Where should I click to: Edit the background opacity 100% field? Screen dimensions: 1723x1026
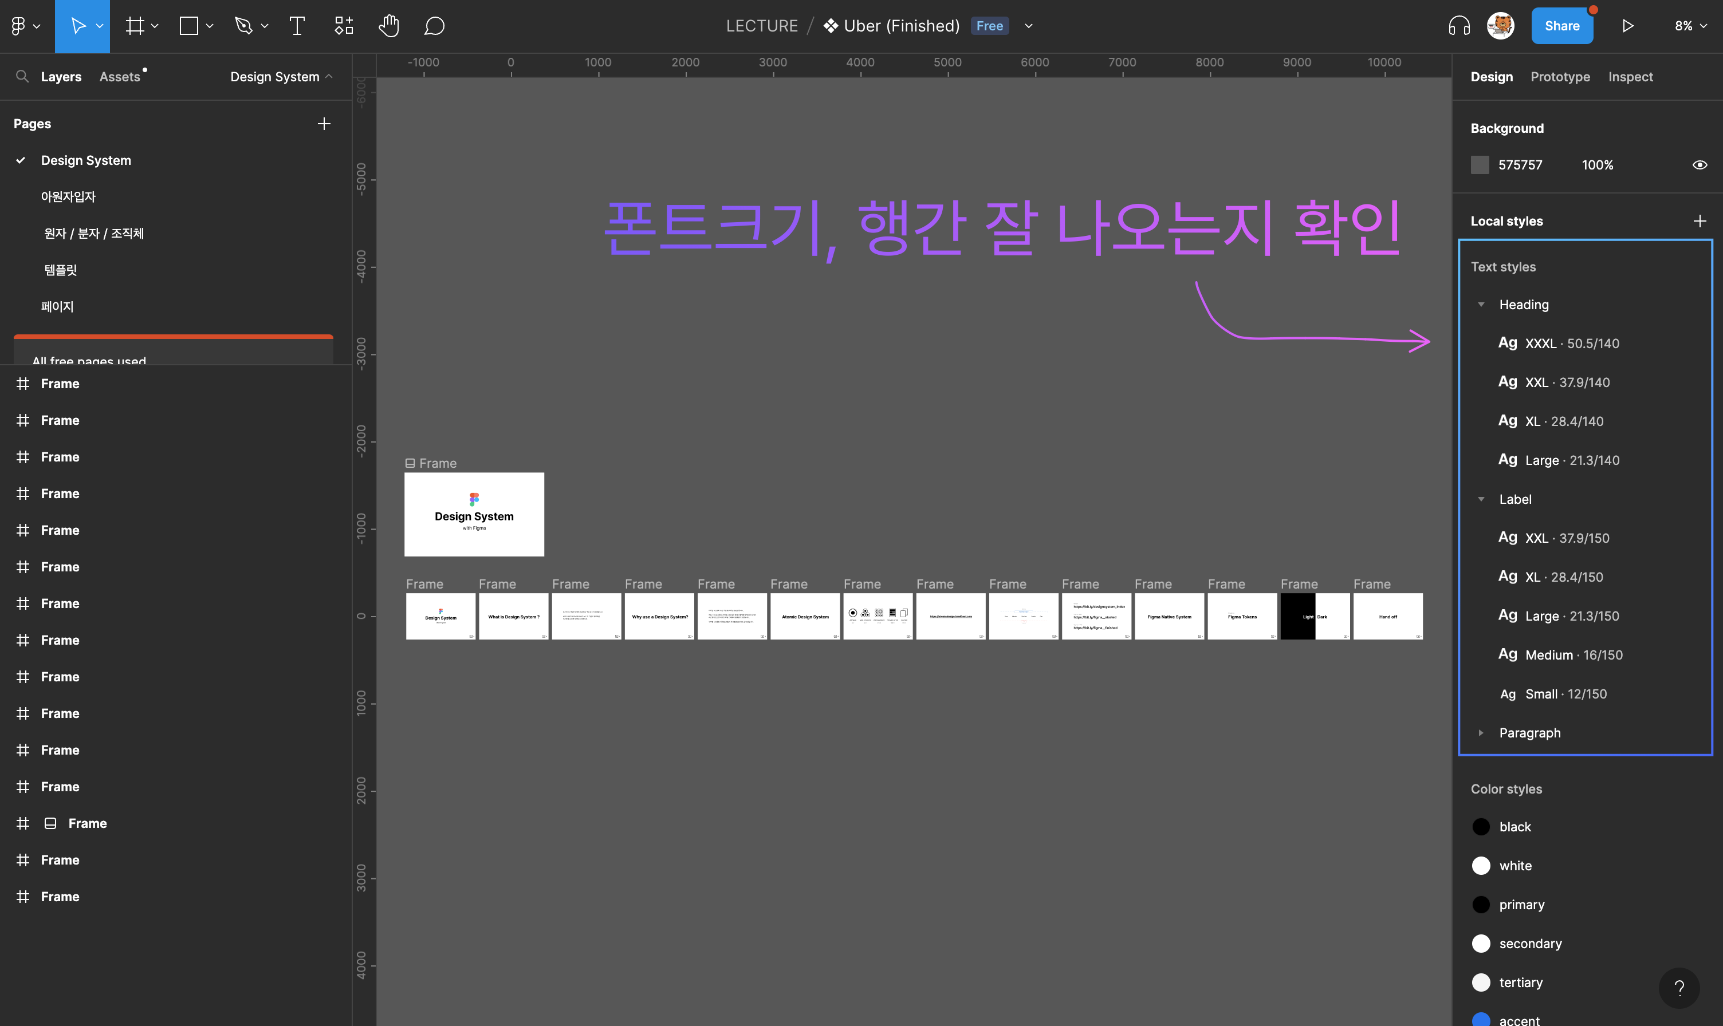(1597, 165)
